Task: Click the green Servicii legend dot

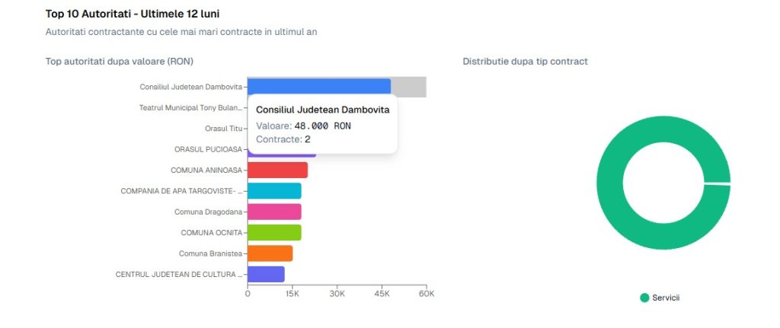Action: tap(644, 298)
